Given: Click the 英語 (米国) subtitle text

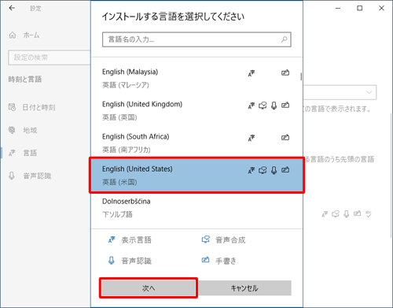Looking at the screenshot, I should pyautogui.click(x=119, y=182).
